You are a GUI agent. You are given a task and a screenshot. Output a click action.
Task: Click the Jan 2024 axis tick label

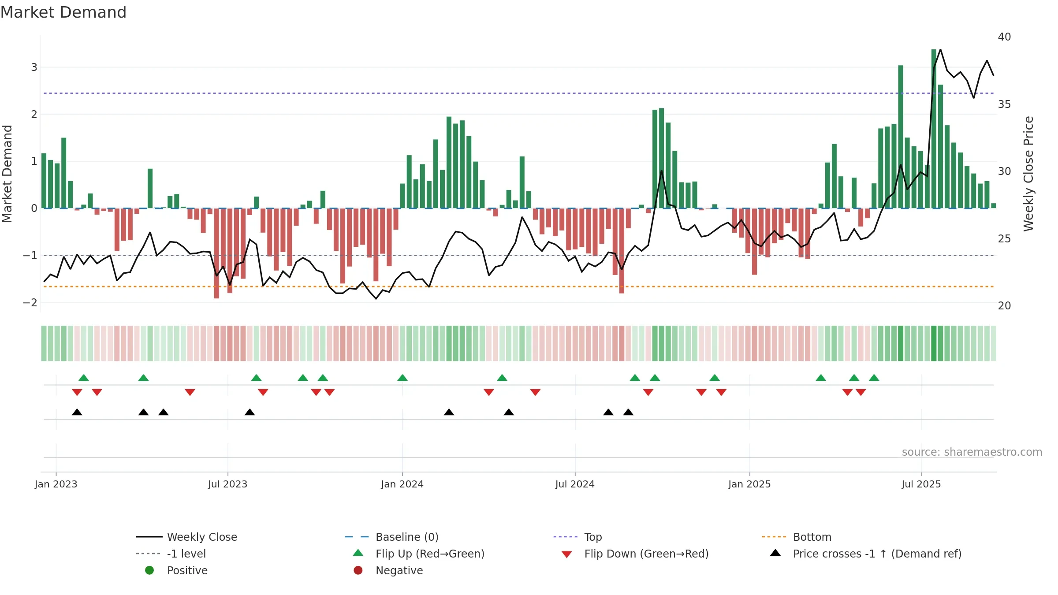coord(402,484)
